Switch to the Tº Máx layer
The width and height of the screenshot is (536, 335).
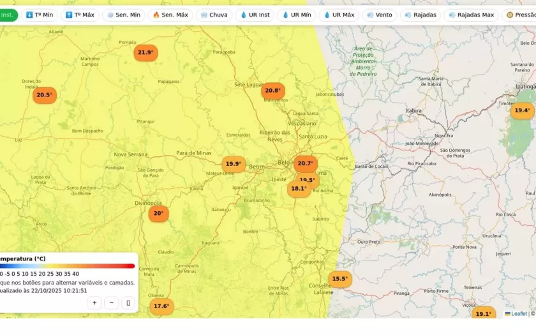point(79,15)
